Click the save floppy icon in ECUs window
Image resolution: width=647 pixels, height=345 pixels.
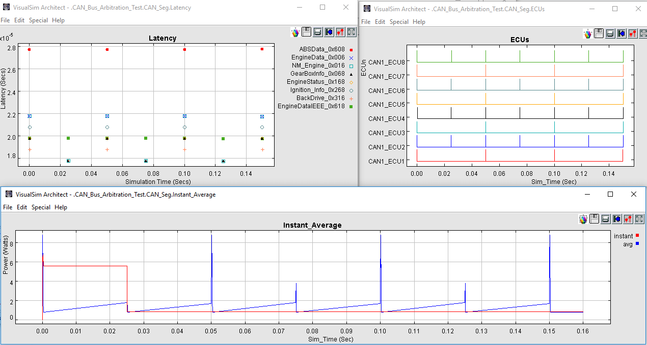[x=599, y=34]
